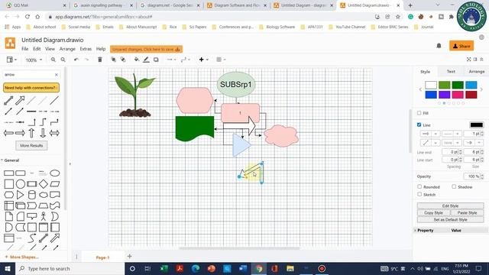The image size is (489, 275).
Task: Open the line pattern dropdown
Action: pos(451,134)
